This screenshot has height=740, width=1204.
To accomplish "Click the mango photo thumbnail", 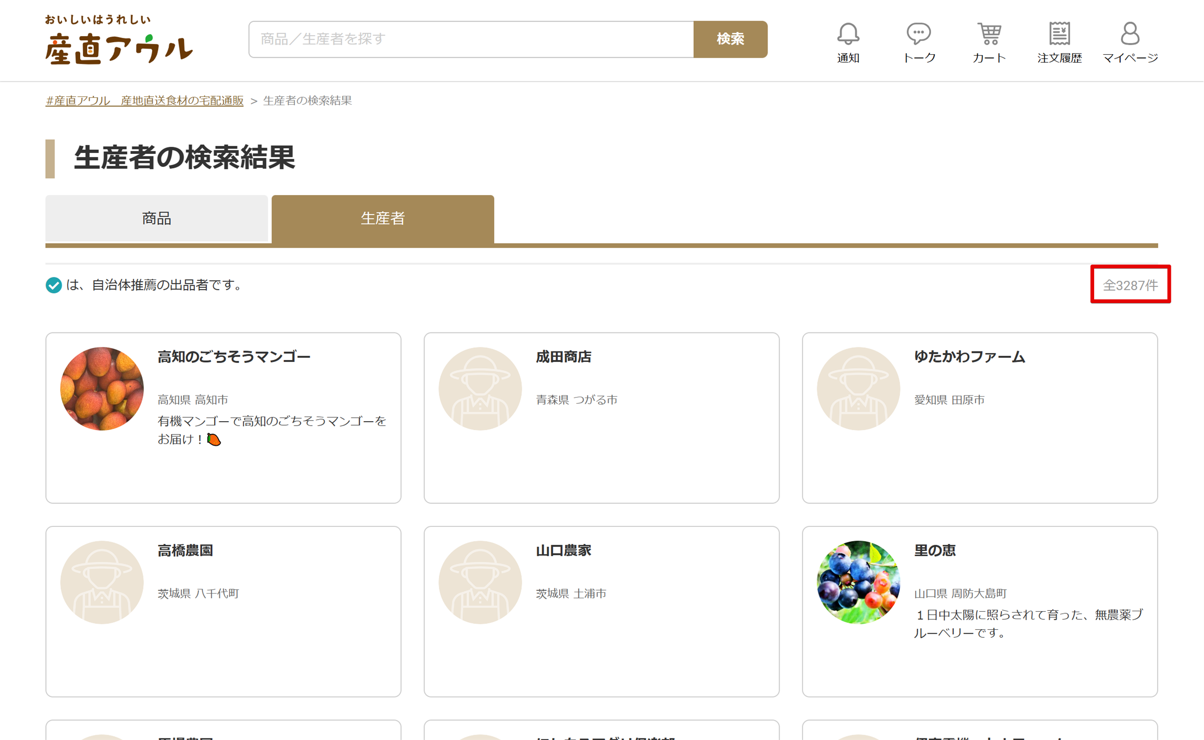I will (x=102, y=389).
